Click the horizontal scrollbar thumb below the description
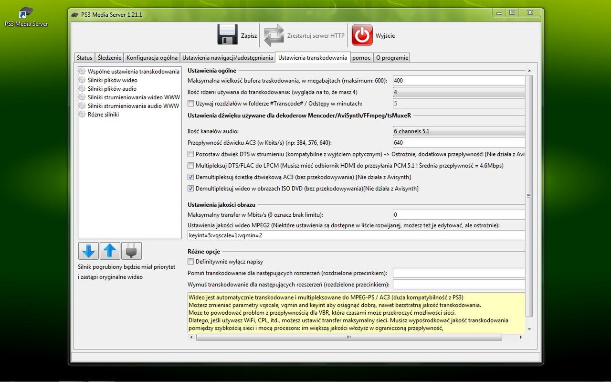 click(x=349, y=337)
